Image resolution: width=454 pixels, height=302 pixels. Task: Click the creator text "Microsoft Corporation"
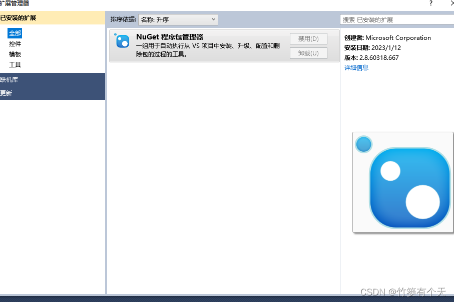point(398,38)
